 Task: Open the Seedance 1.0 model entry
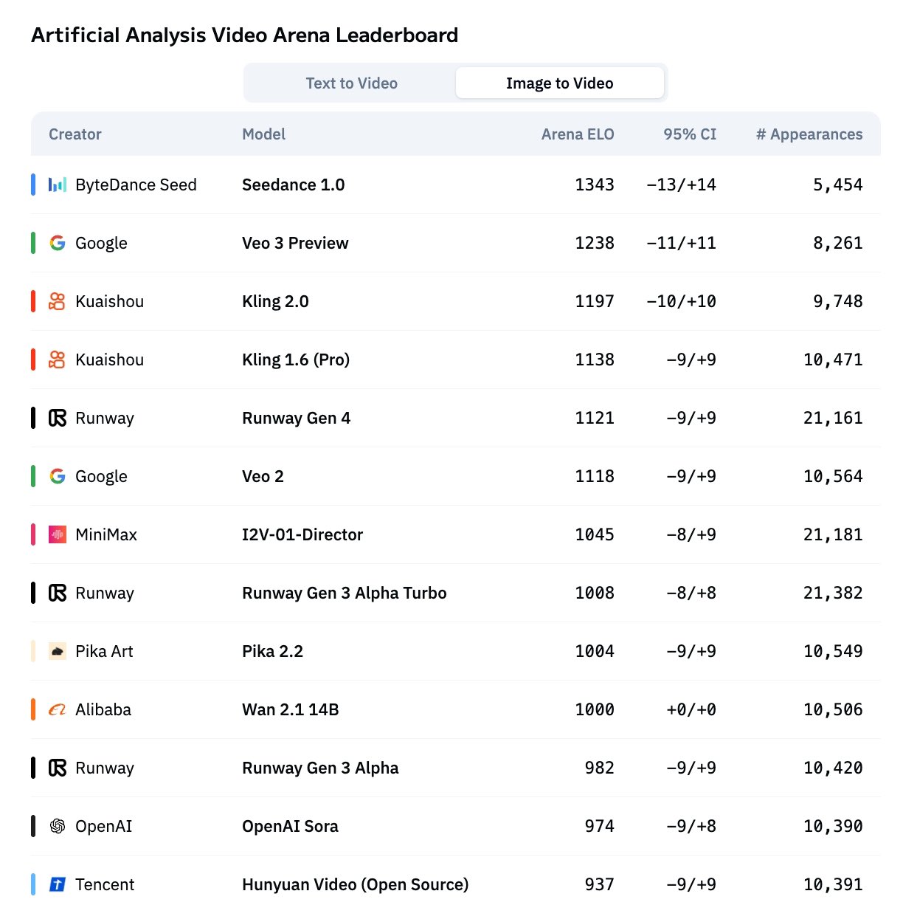(293, 185)
